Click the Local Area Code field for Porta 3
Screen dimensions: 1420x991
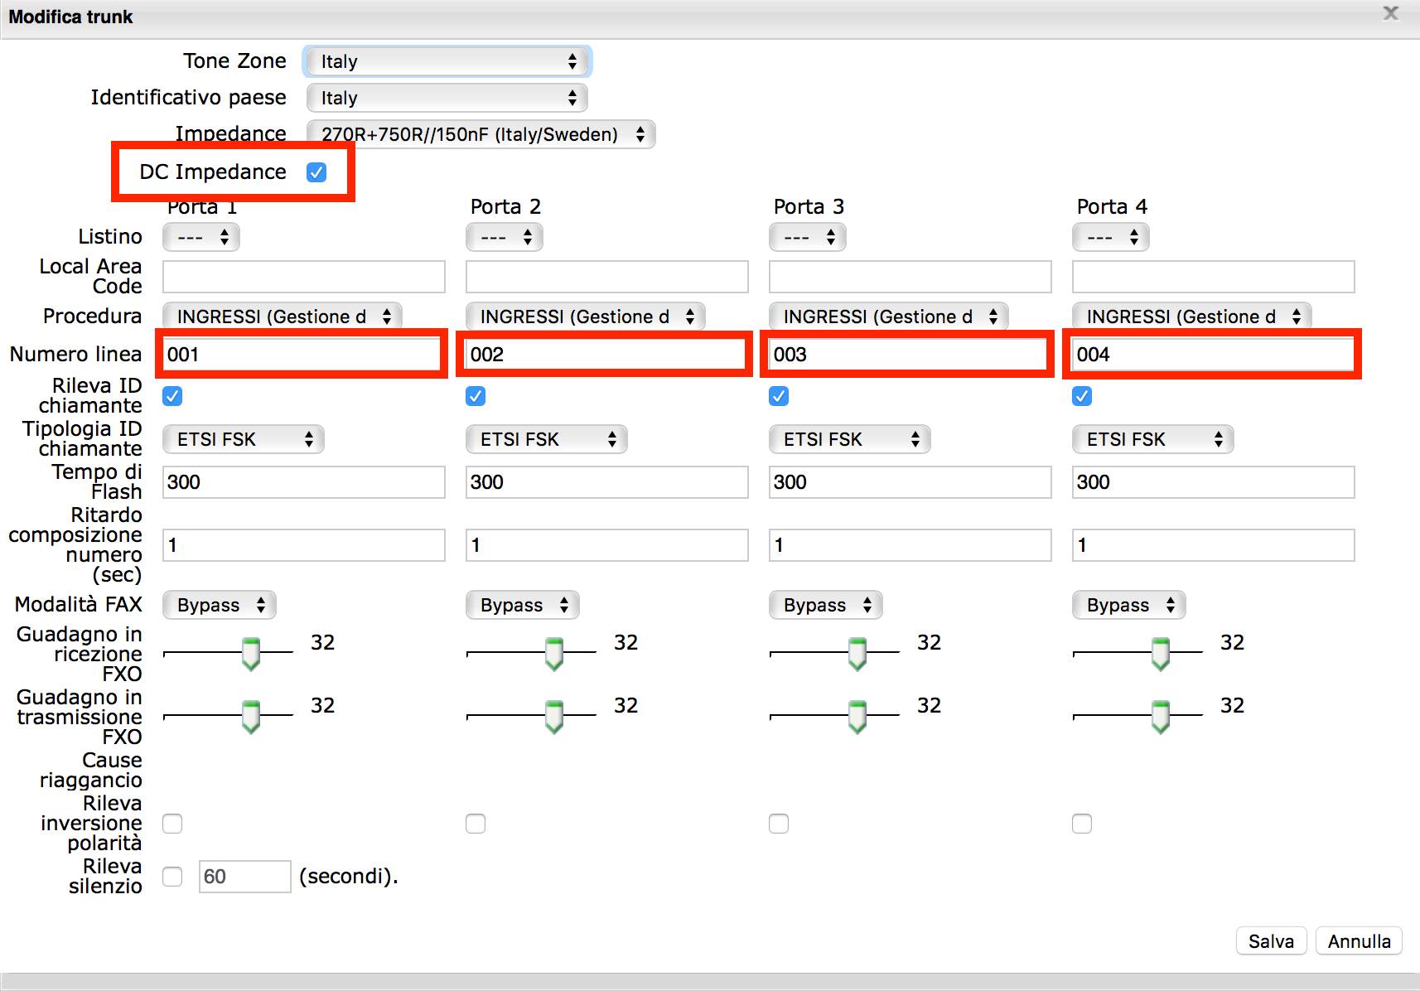[910, 277]
